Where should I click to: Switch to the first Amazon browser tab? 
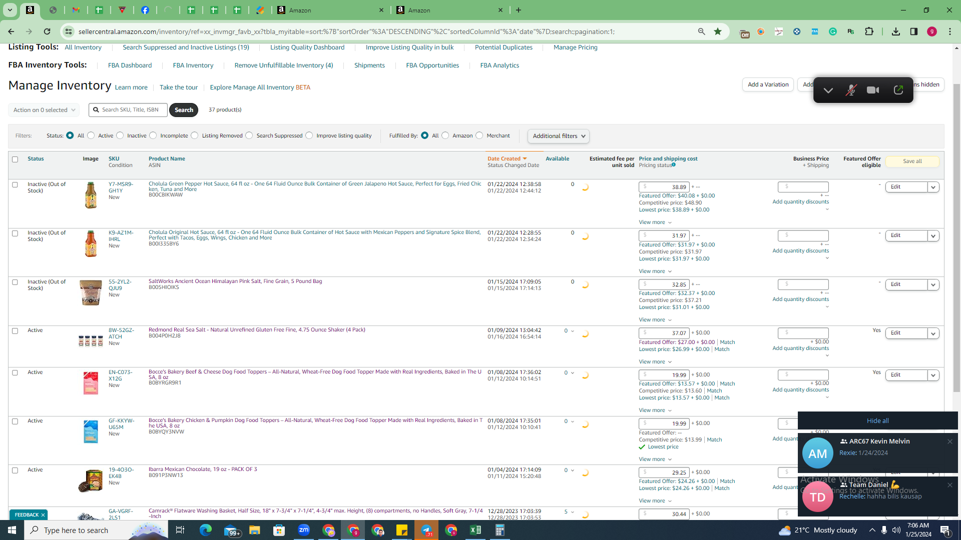point(331,10)
